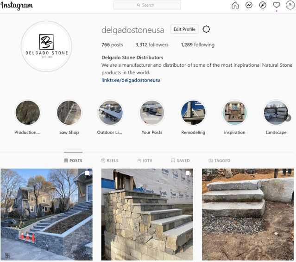Open the Delgado Stone profile picture
The width and height of the screenshot is (296, 262).
[46, 46]
